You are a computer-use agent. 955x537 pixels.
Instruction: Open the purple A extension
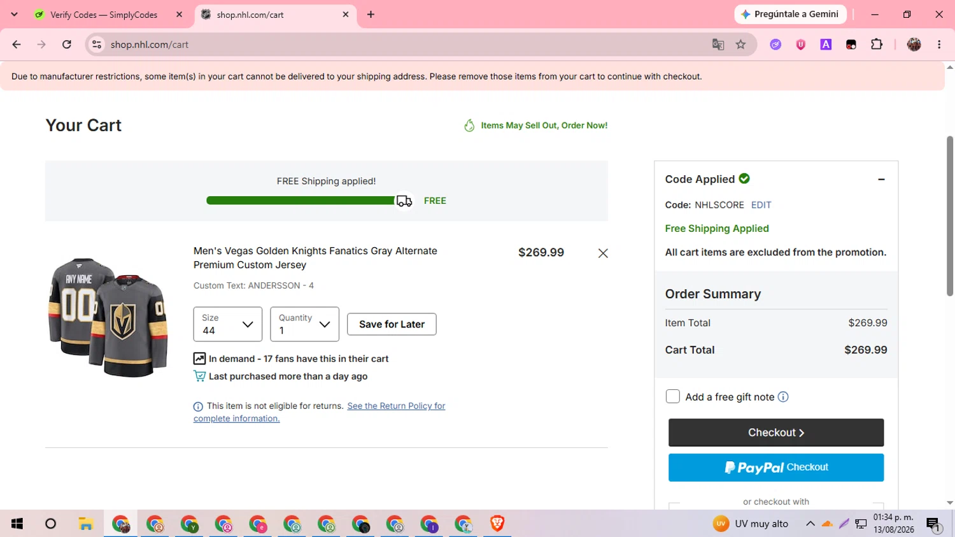tap(826, 45)
